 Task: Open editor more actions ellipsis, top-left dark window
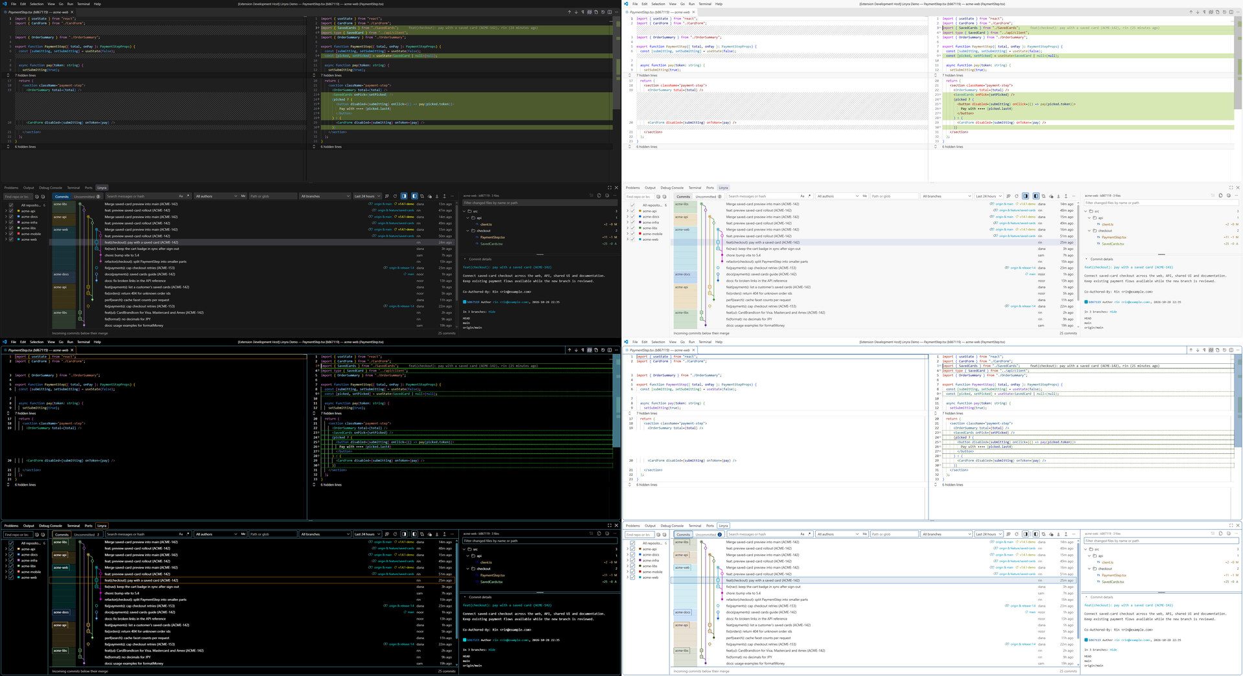tap(616, 12)
